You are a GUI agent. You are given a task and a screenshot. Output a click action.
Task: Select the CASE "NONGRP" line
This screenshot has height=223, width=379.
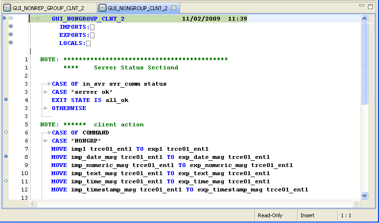76,141
